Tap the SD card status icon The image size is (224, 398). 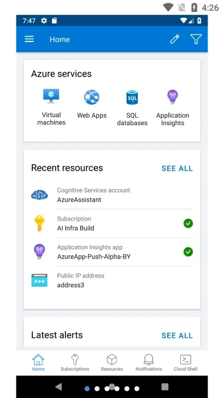(54, 20)
